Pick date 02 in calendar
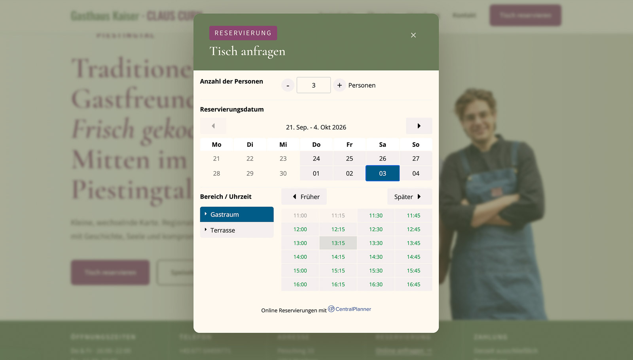 349,173
